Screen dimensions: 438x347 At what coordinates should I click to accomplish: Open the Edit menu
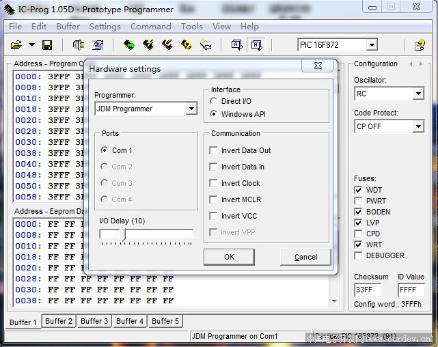click(39, 27)
